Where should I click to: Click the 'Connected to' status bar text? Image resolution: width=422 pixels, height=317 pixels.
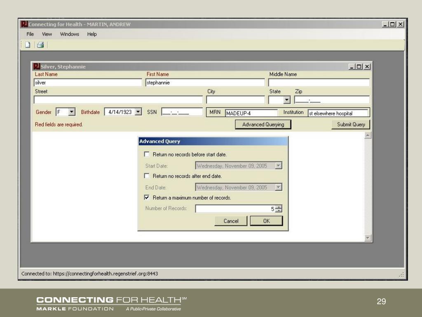point(89,274)
